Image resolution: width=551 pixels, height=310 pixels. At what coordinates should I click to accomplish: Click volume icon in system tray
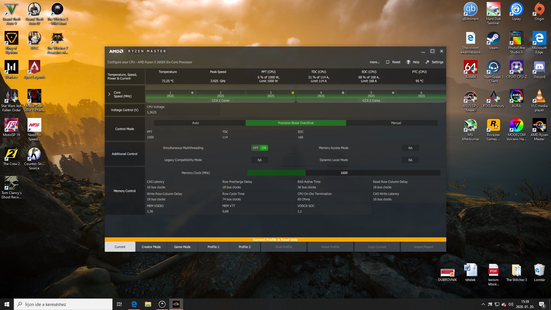point(511,304)
